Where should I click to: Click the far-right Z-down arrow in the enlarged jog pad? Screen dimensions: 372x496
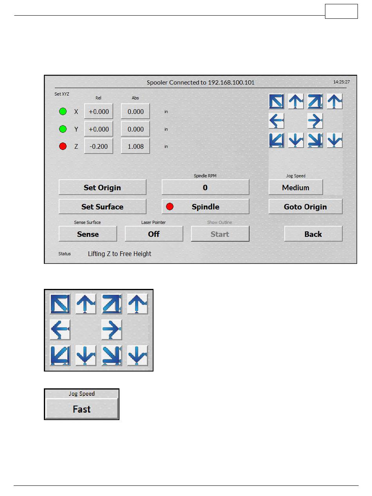[x=137, y=355]
